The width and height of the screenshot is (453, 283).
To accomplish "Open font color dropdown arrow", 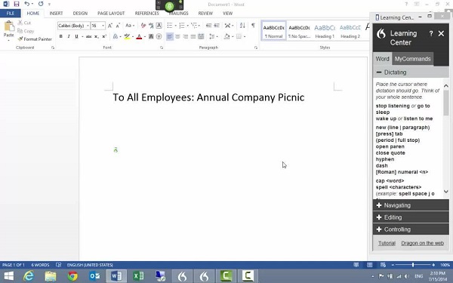I will [145, 37].
